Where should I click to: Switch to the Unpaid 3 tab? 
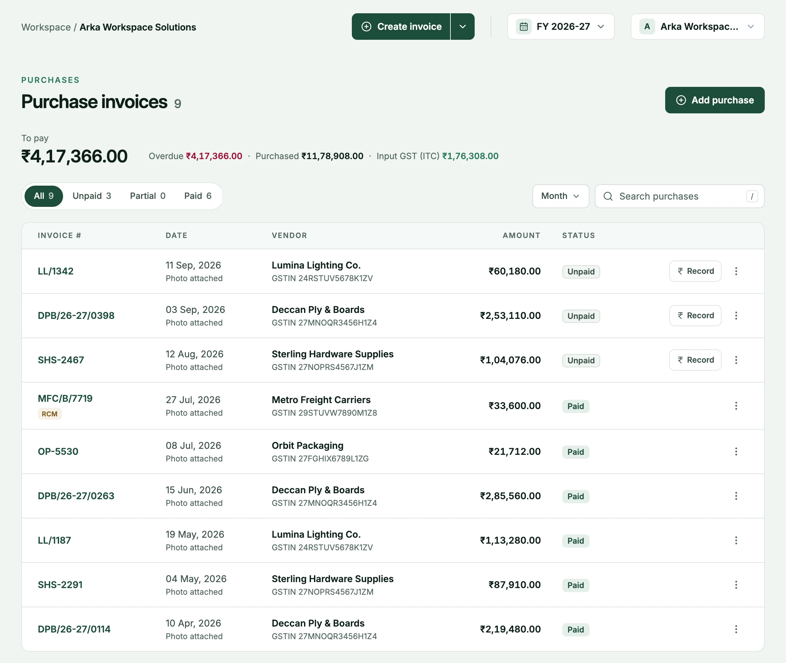92,196
